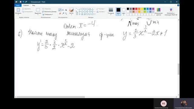Activate Color 1 (Цвет 1) selector
The image size is (194, 109).
click(x=119, y=12)
